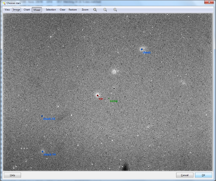Open Help for choosing stars
This screenshot has height=181, width=216.
coord(12,175)
